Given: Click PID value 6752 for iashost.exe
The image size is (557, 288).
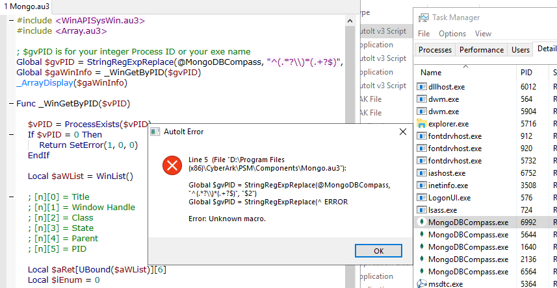Looking at the screenshot, I should pos(528,173).
